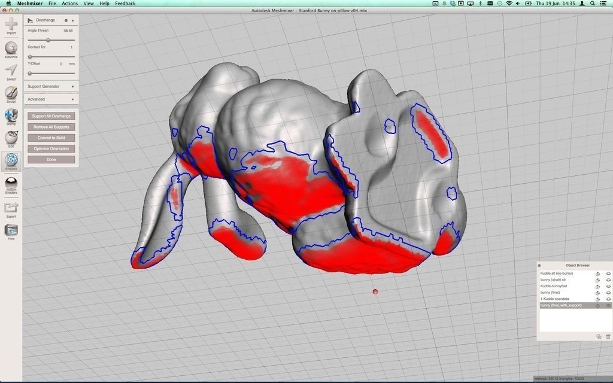Screen dimensions: 613x383
Task: Toggle visibility of bunny (final_with_support)
Action: tap(608, 306)
